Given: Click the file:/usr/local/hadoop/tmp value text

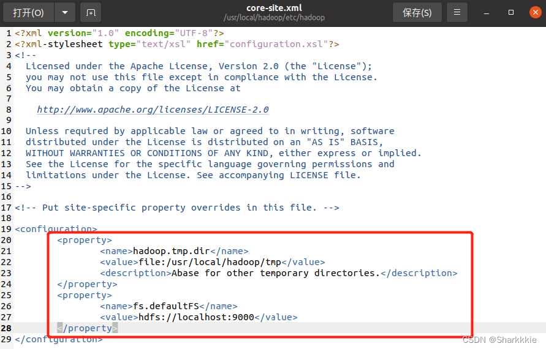Looking at the screenshot, I should pos(210,262).
